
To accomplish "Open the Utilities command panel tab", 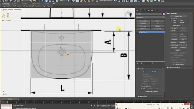I will pos(156,11).
